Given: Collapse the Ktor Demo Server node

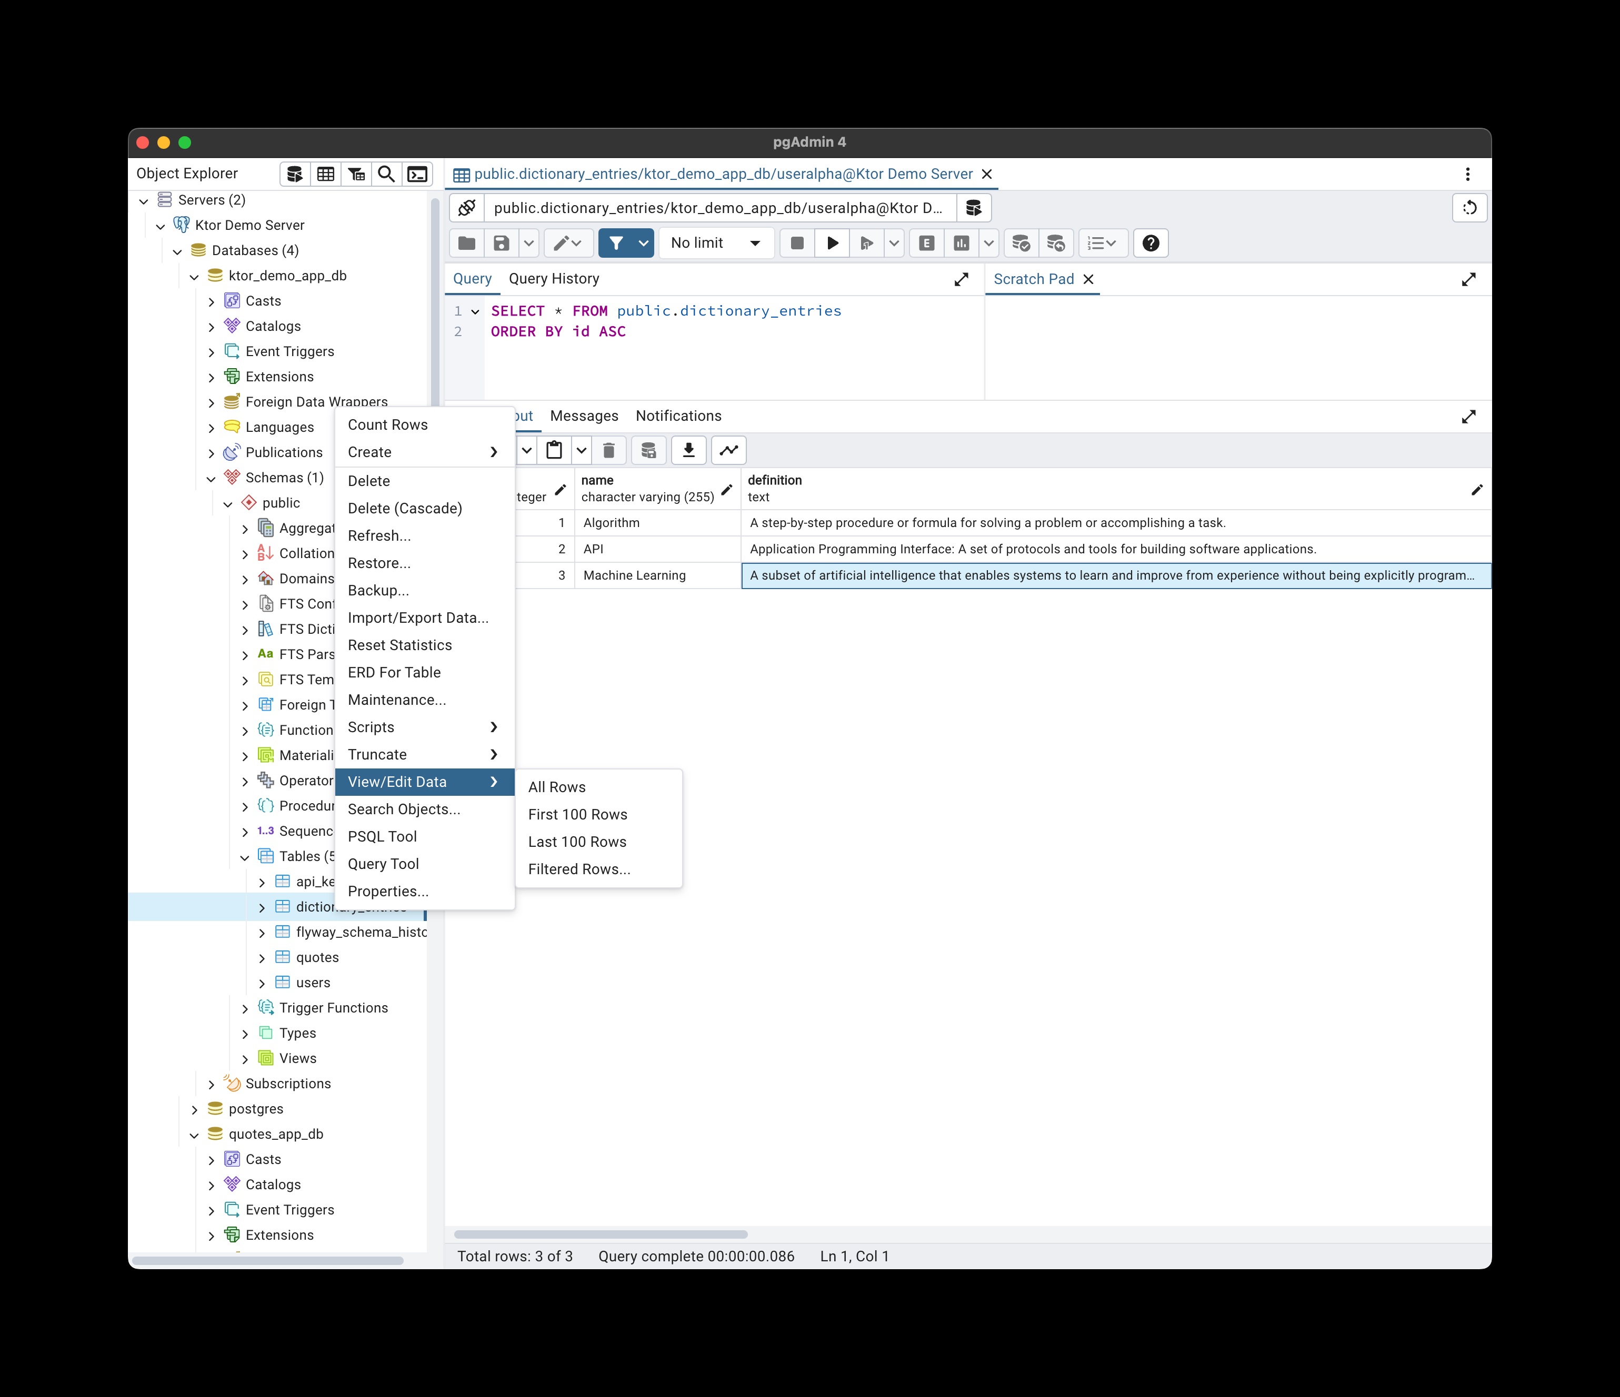Looking at the screenshot, I should tap(161, 226).
